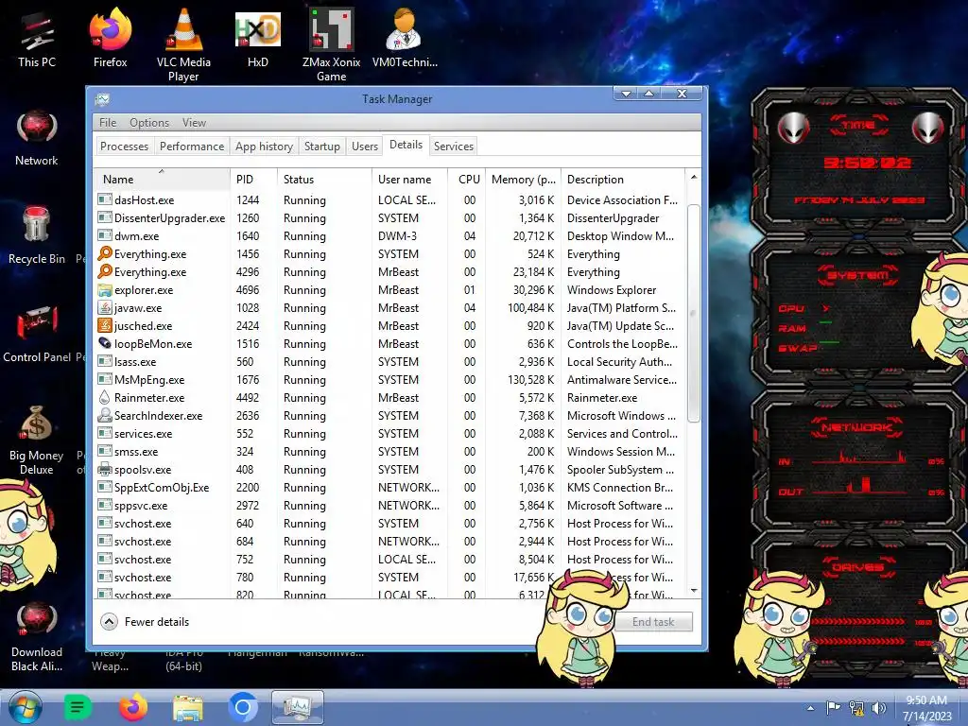Collapse with Fewer details button
The height and width of the screenshot is (726, 968).
(x=145, y=622)
